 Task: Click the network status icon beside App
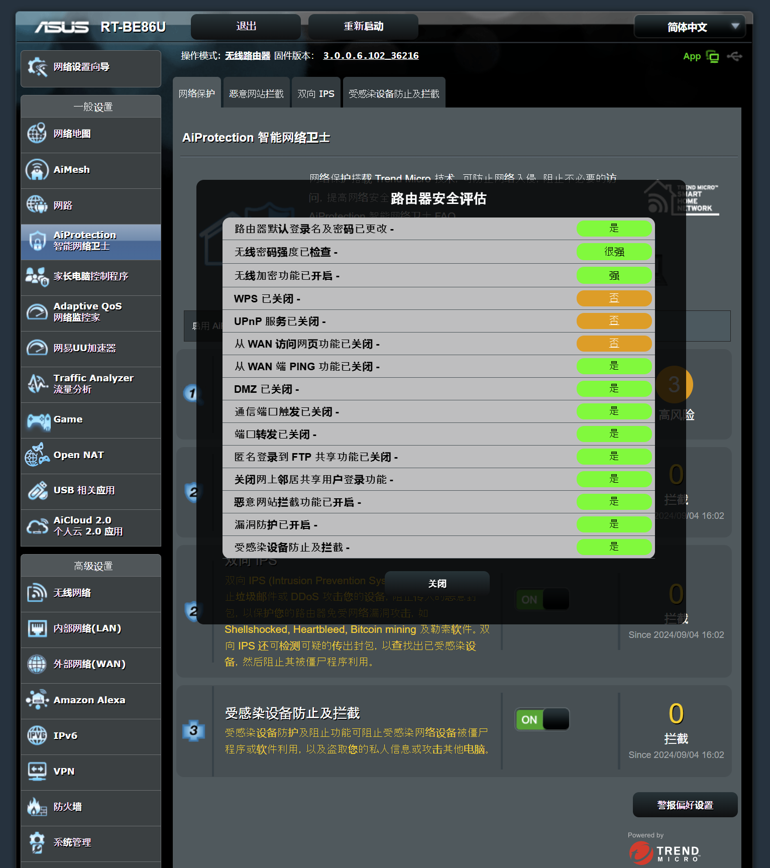click(x=712, y=56)
